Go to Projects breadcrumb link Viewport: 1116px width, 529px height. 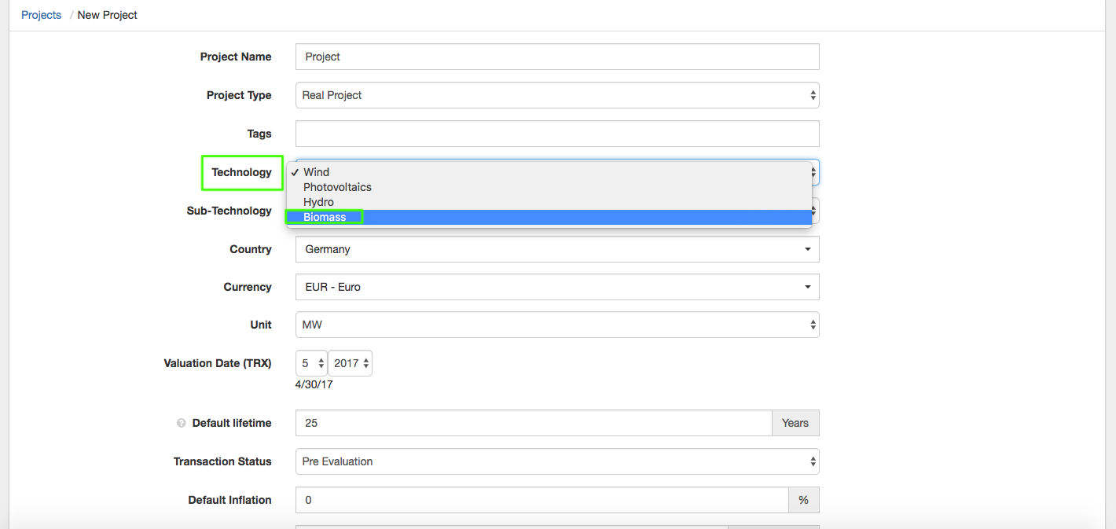coord(41,15)
